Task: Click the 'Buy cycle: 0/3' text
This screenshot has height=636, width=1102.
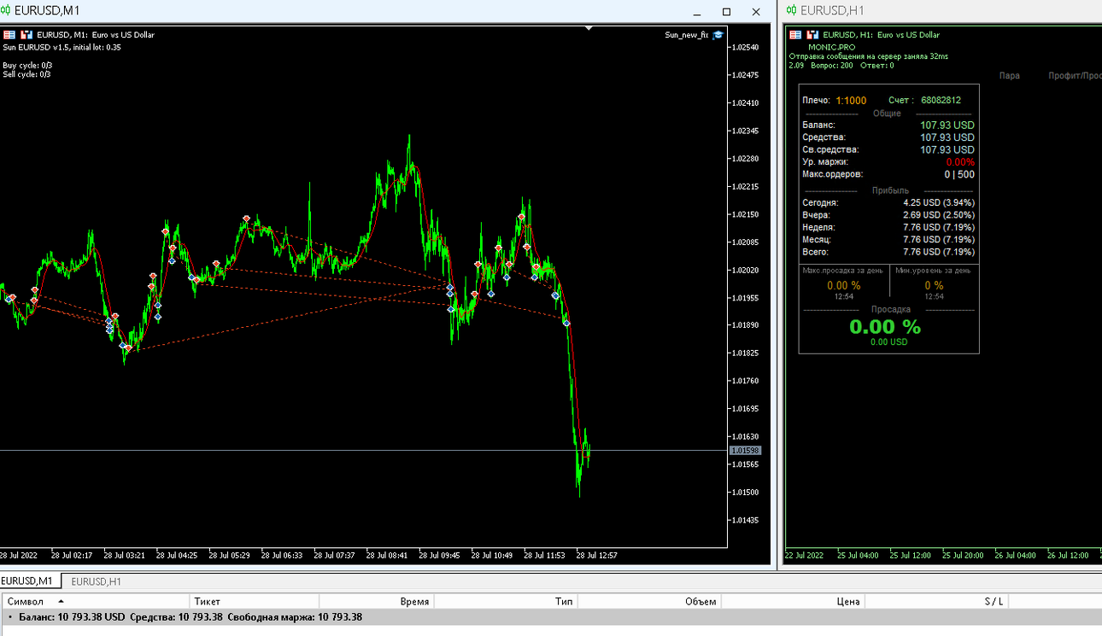Action: (x=27, y=65)
